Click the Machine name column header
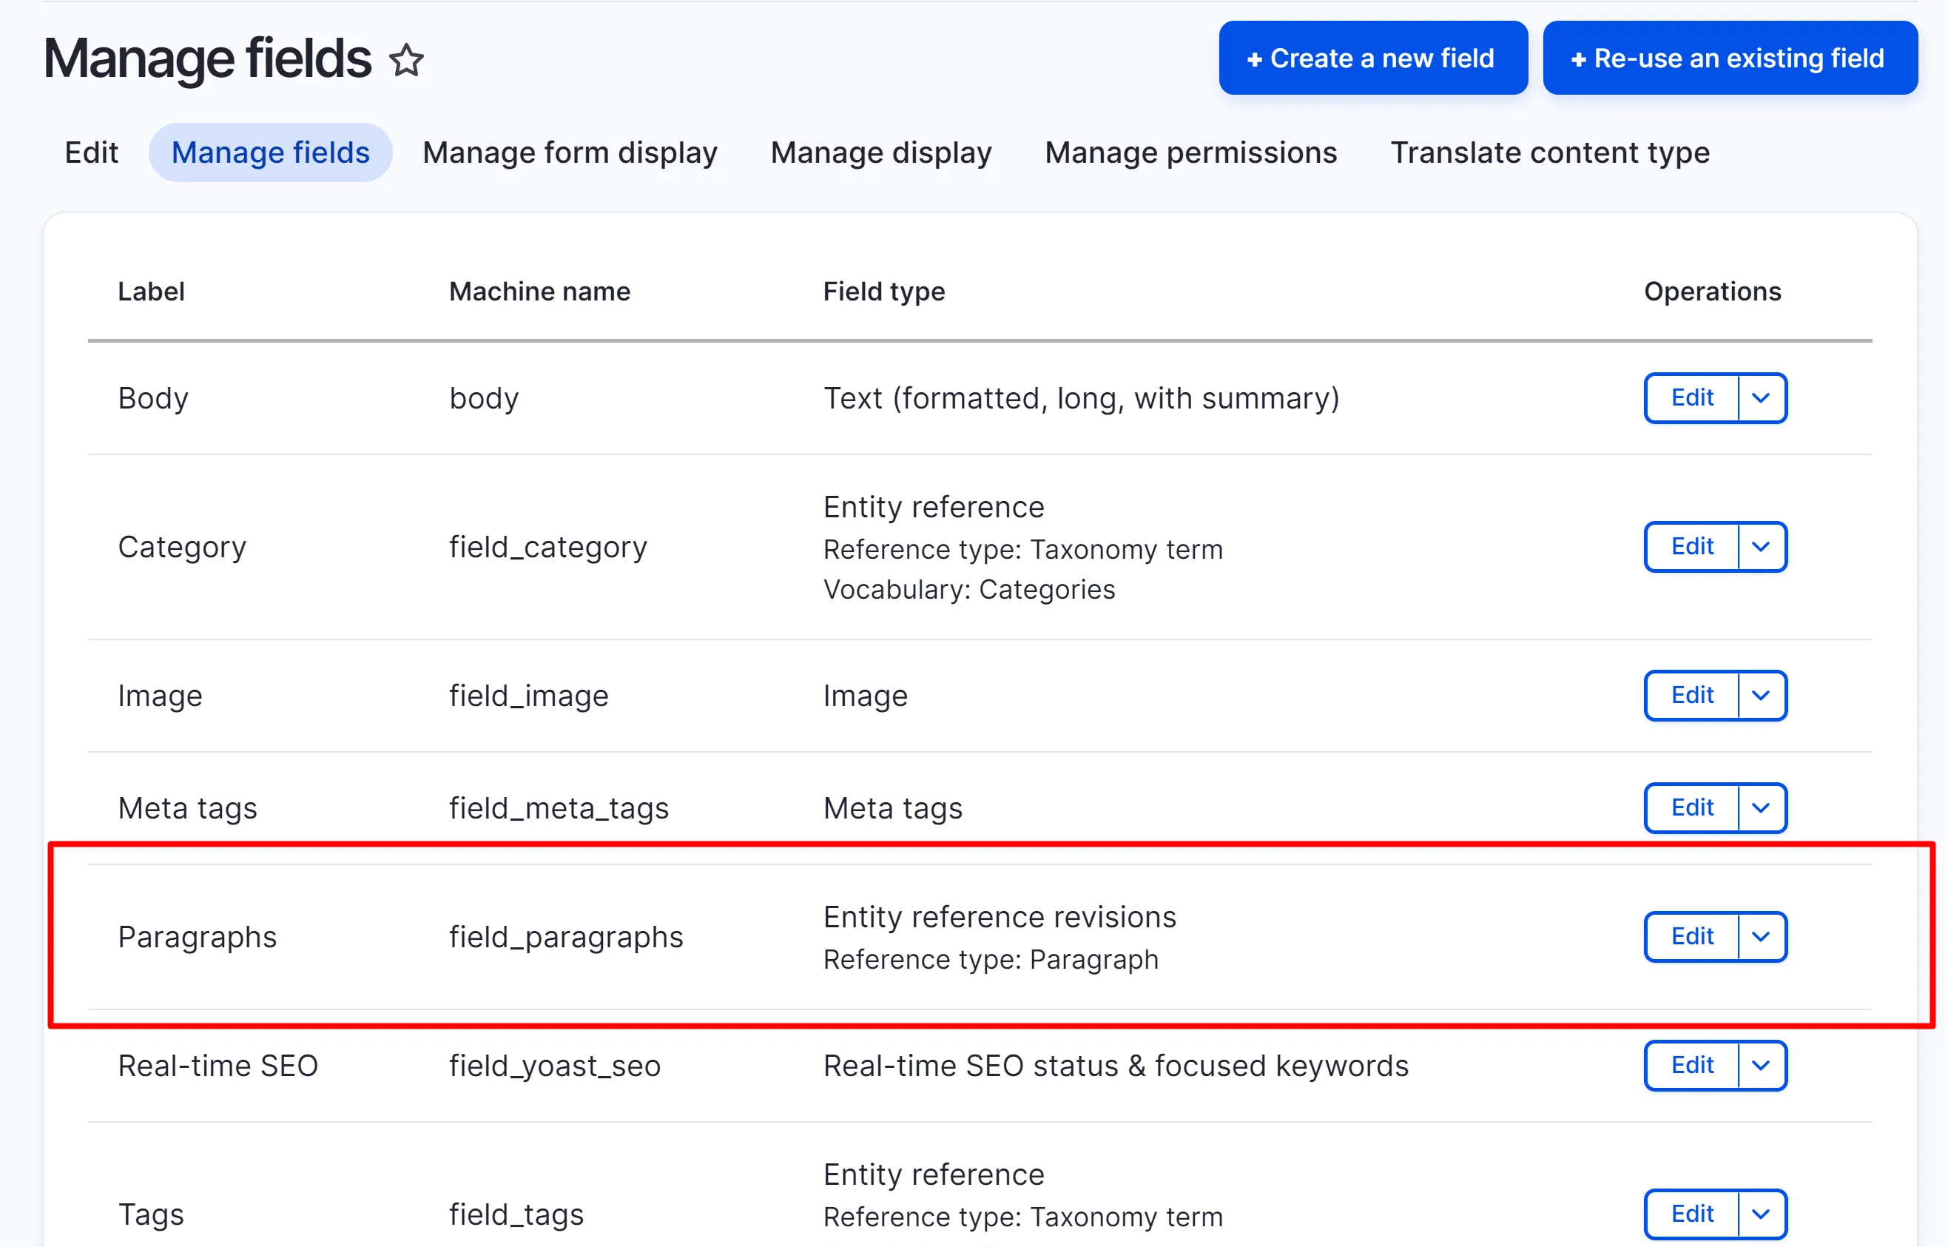This screenshot has height=1247, width=1948. [x=539, y=292]
